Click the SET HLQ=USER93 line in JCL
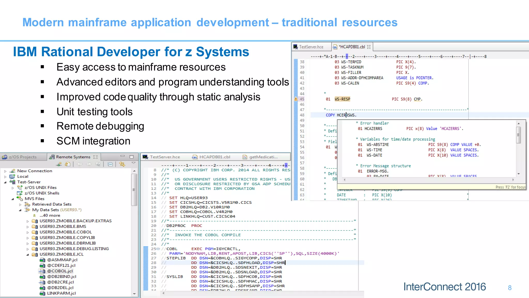529x298 pixels. pos(188,198)
